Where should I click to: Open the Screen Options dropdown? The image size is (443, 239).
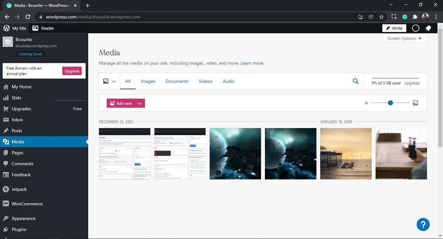404,39
